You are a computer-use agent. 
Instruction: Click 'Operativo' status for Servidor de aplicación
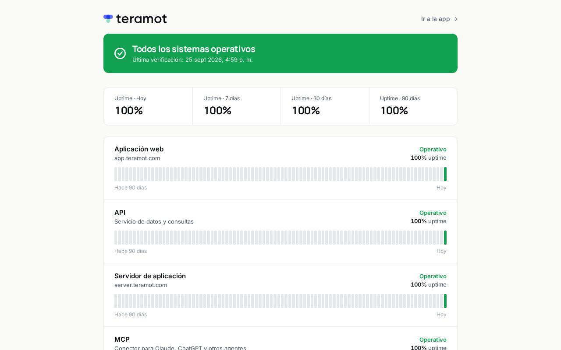point(433,276)
